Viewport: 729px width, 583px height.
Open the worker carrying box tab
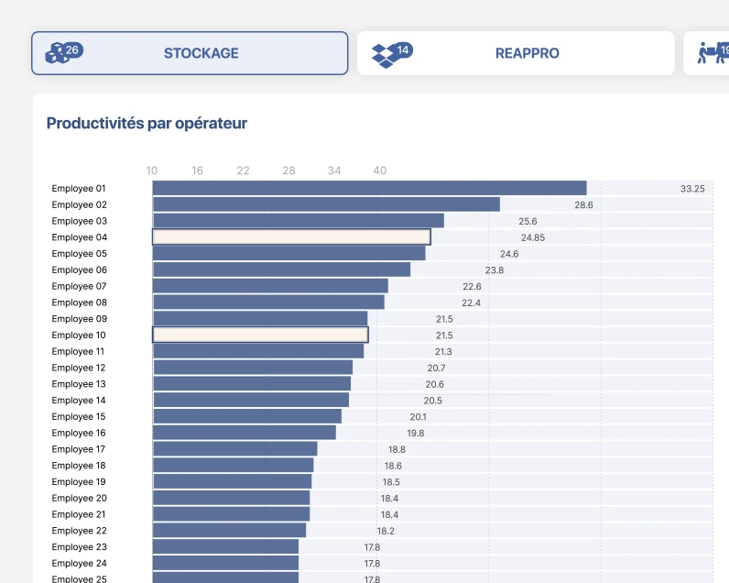(706, 53)
